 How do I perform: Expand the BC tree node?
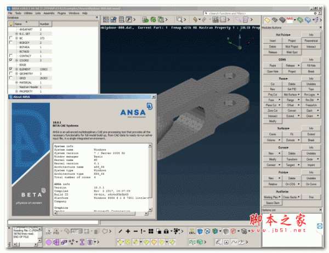click(x=16, y=38)
